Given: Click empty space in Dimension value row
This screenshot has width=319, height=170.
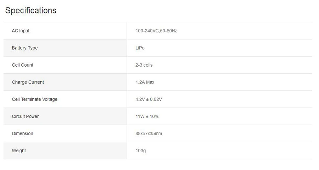Looking at the screenshot, I should 236,133.
